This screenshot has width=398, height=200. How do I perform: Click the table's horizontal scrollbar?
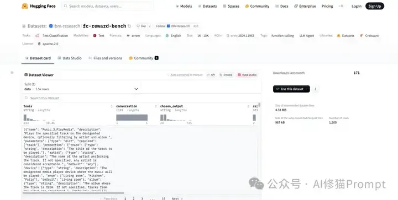(x=74, y=193)
